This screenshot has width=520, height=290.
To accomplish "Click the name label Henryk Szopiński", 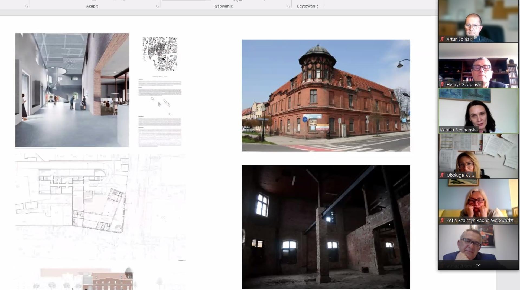I will [464, 85].
